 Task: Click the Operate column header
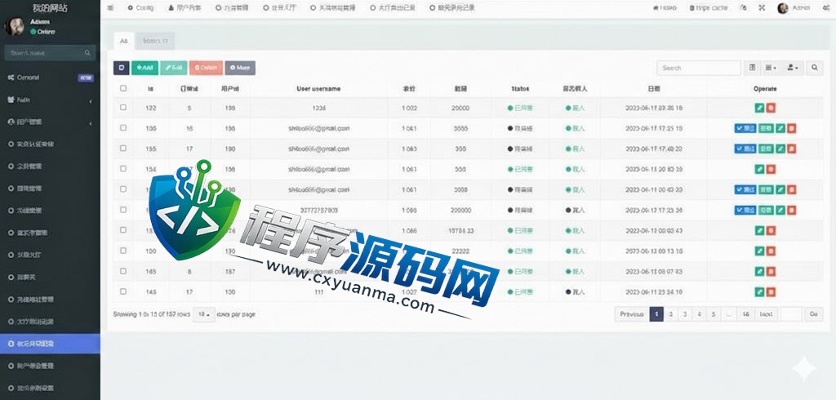click(765, 88)
